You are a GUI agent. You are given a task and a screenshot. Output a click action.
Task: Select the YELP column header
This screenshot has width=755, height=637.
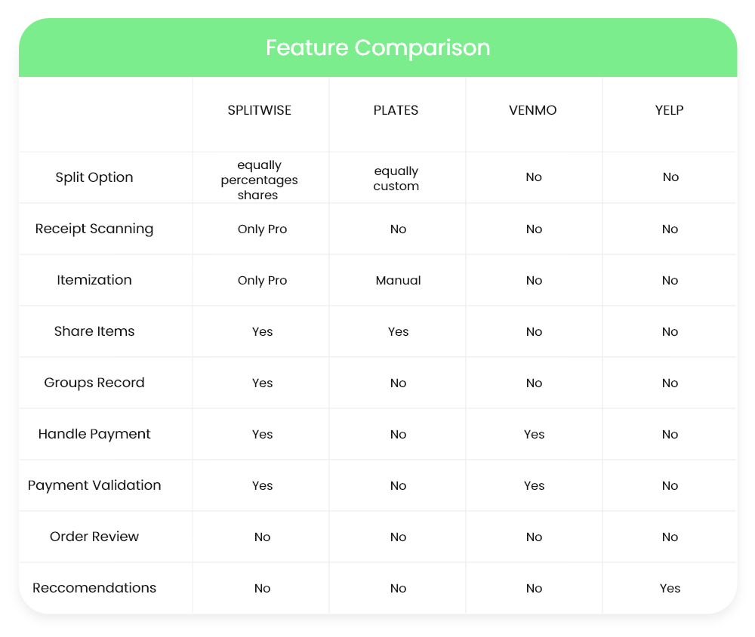point(670,110)
